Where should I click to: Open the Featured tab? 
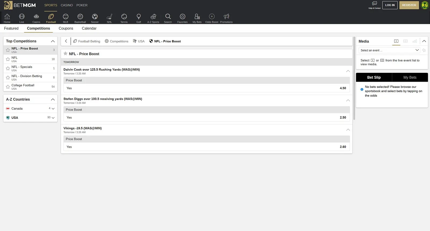[11, 28]
